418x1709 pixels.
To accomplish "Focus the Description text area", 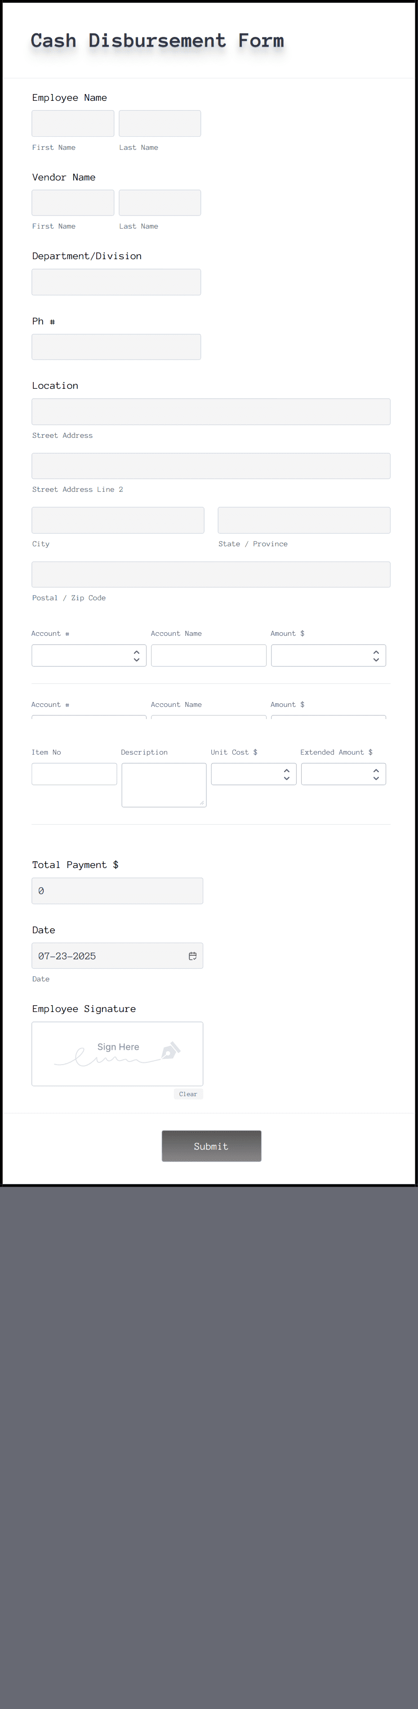I will tap(164, 785).
